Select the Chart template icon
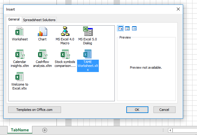Viewport: 197px width, 135px height. point(42,31)
